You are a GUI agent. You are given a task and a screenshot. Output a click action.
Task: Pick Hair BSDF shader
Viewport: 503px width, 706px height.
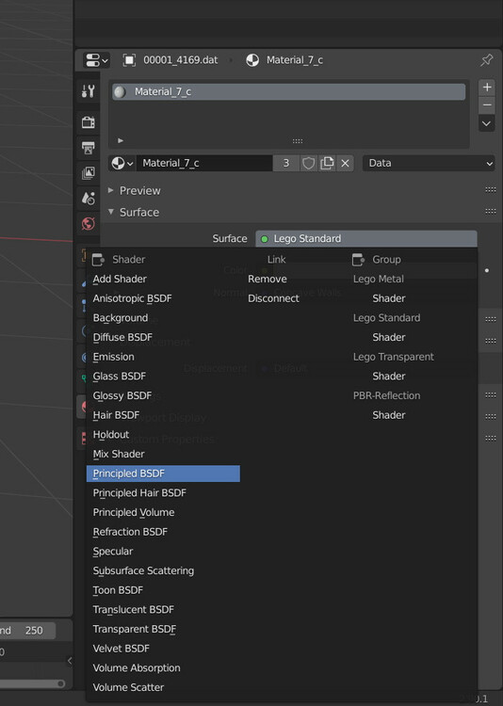pyautogui.click(x=163, y=415)
